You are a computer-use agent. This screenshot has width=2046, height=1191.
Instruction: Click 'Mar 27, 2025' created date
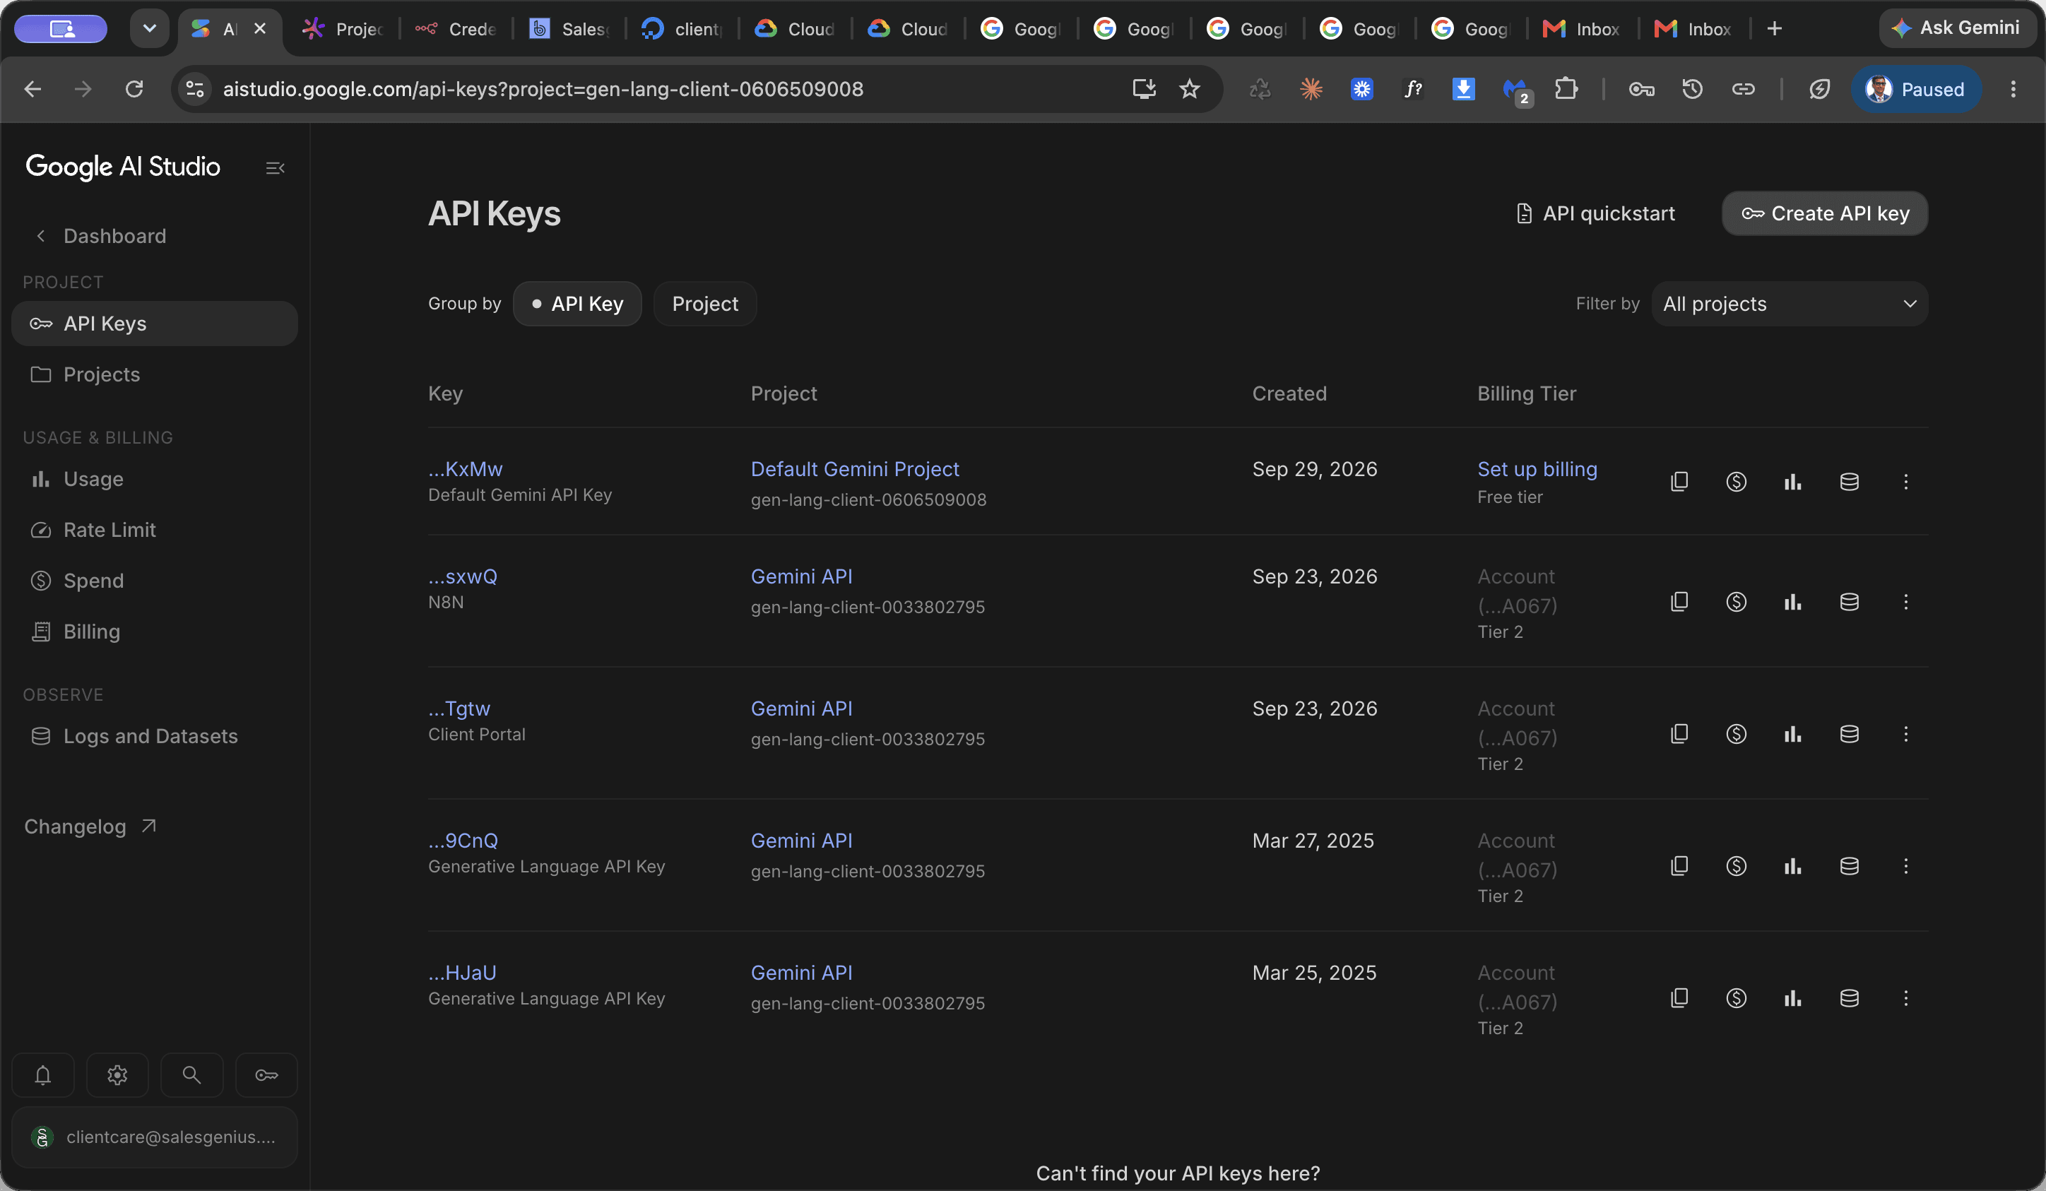(x=1313, y=841)
